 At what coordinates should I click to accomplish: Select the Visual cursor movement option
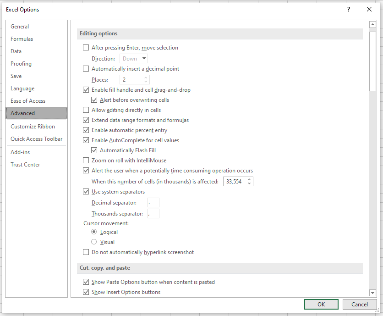pyautogui.click(x=94, y=242)
